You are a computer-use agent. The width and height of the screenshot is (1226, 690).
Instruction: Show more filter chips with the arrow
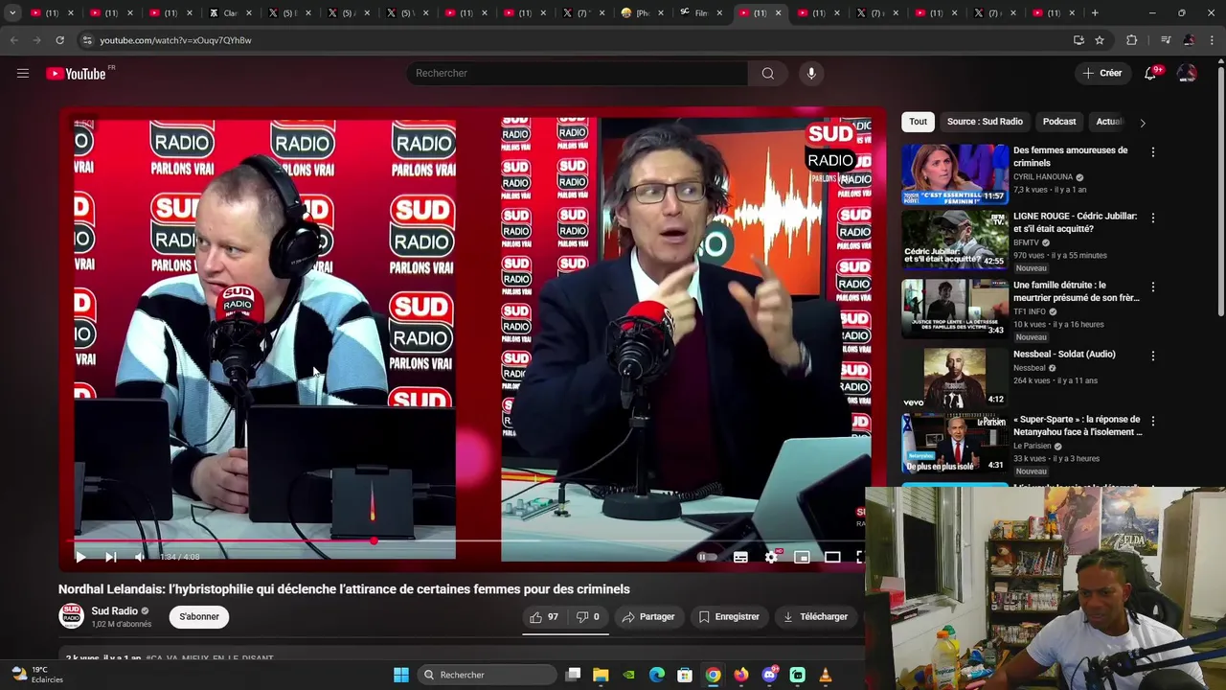[1142, 123]
